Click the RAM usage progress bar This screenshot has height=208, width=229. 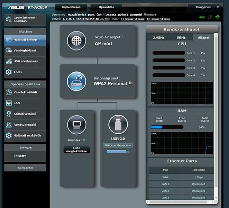(x=167, y=127)
